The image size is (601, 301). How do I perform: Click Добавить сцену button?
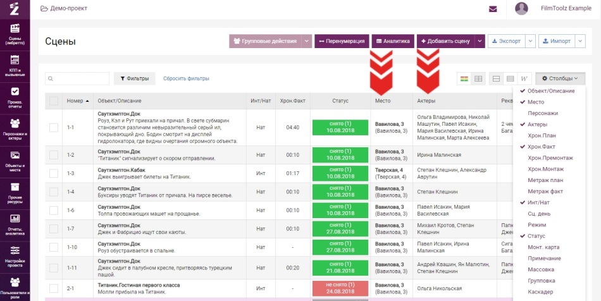(446, 41)
